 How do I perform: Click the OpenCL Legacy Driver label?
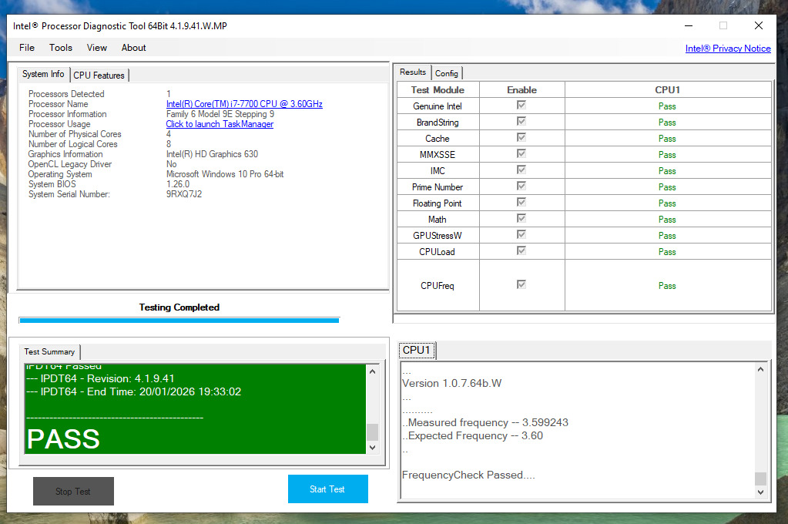pos(70,164)
